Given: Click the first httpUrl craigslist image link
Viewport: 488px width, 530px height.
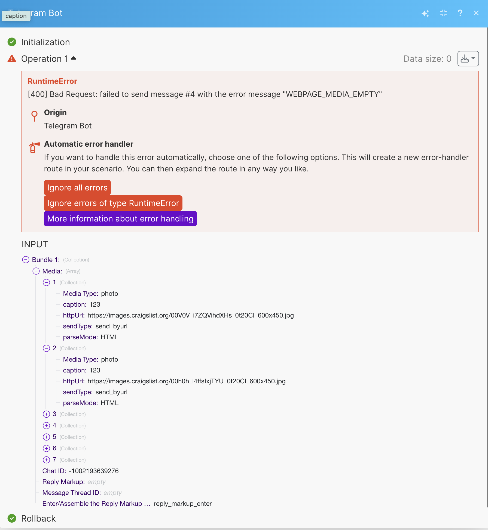Looking at the screenshot, I should 190,315.
